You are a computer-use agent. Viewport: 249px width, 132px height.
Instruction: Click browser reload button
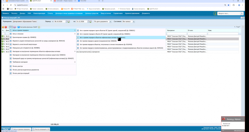tap(11, 5)
